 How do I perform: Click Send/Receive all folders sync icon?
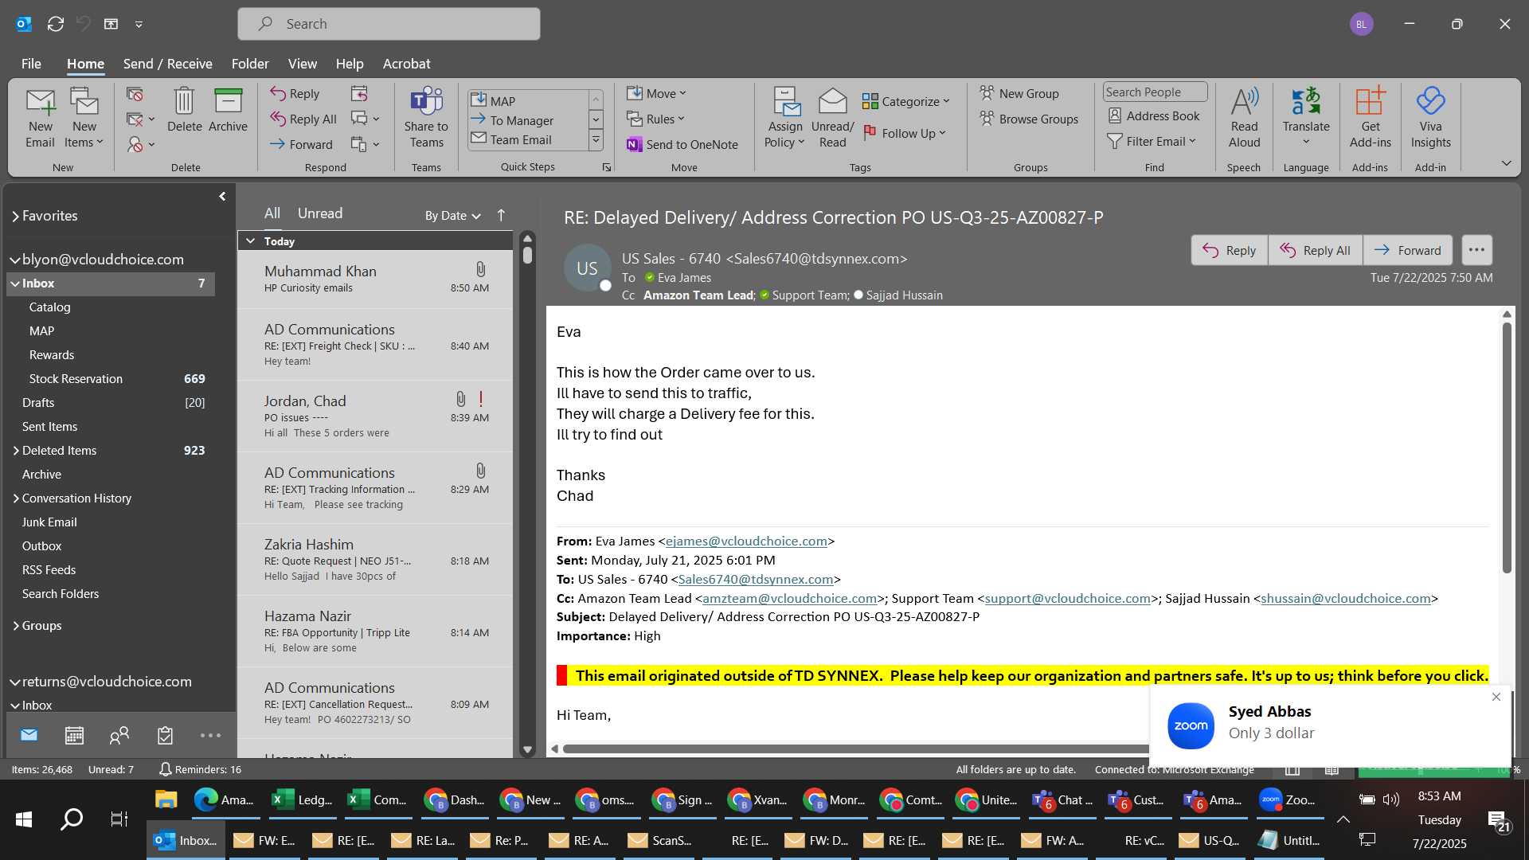[x=56, y=24]
